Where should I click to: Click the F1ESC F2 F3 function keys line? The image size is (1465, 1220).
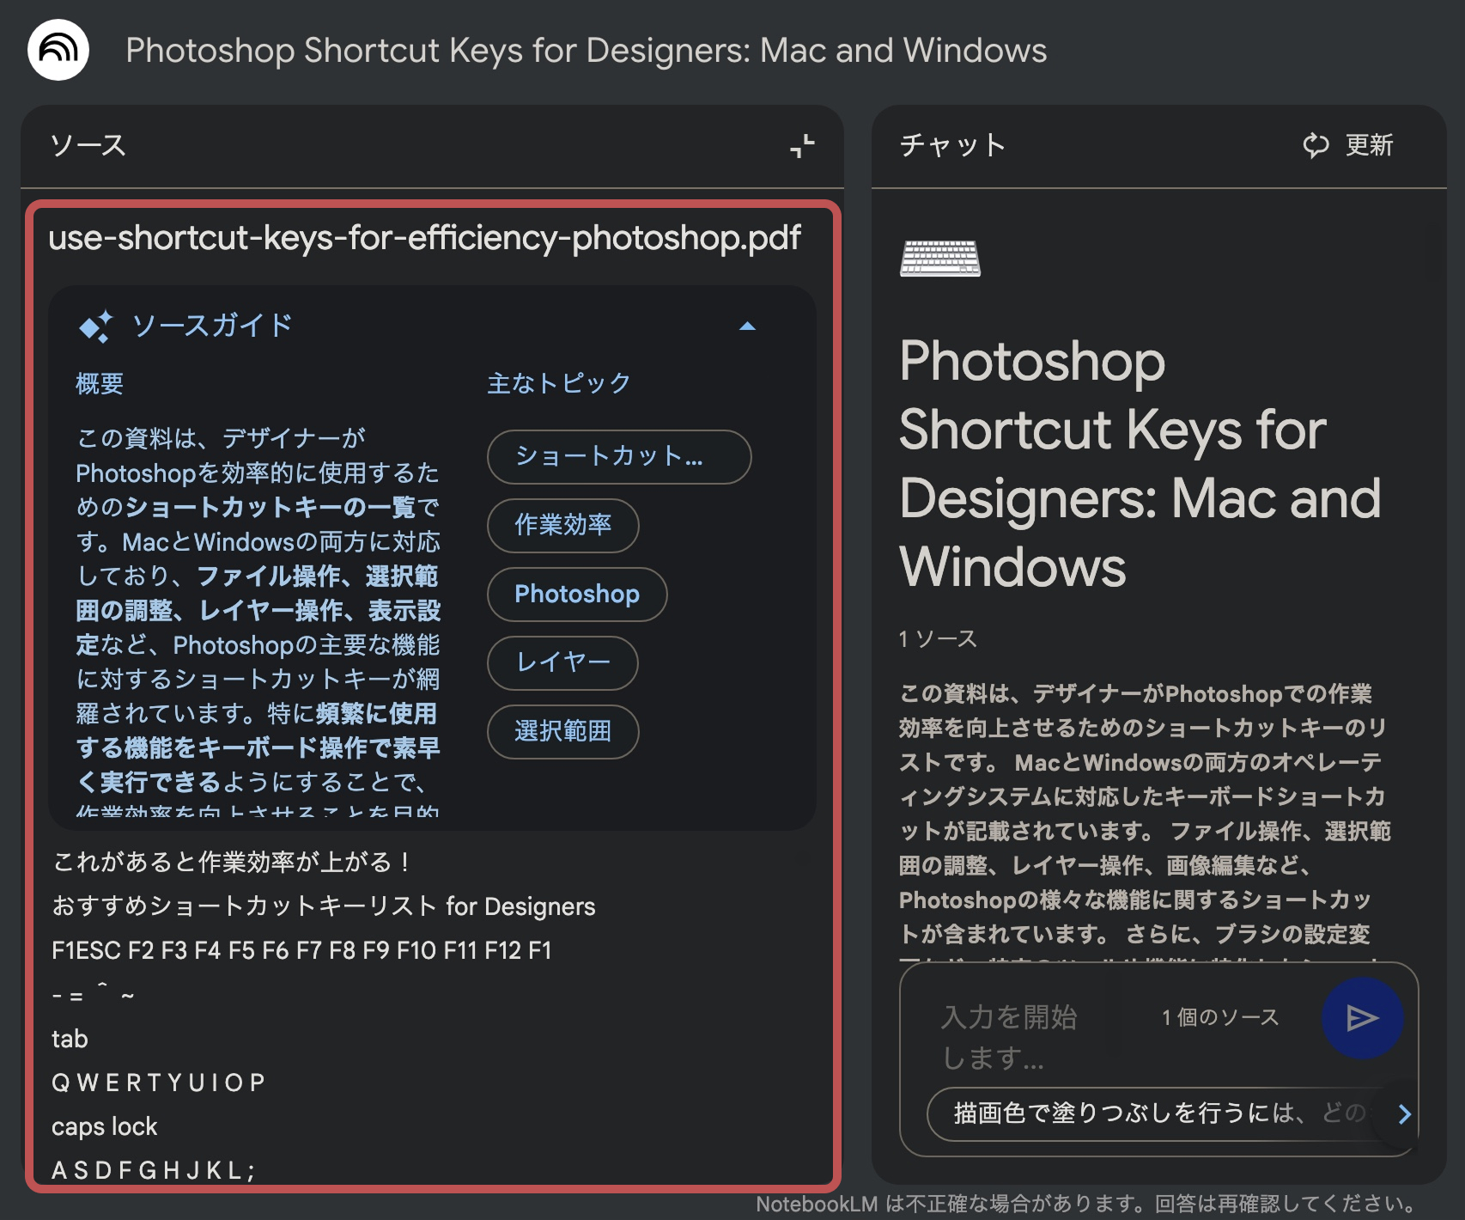pyautogui.click(x=301, y=951)
